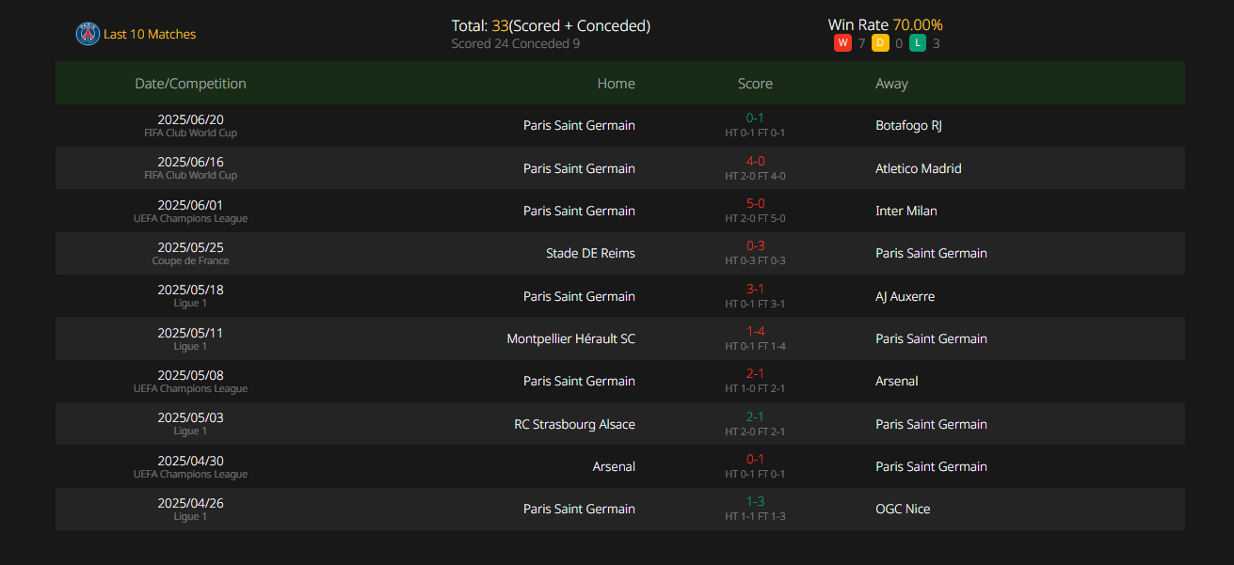Select the 2025/05/25 match date
Viewport: 1234px width, 565px height.
click(190, 247)
